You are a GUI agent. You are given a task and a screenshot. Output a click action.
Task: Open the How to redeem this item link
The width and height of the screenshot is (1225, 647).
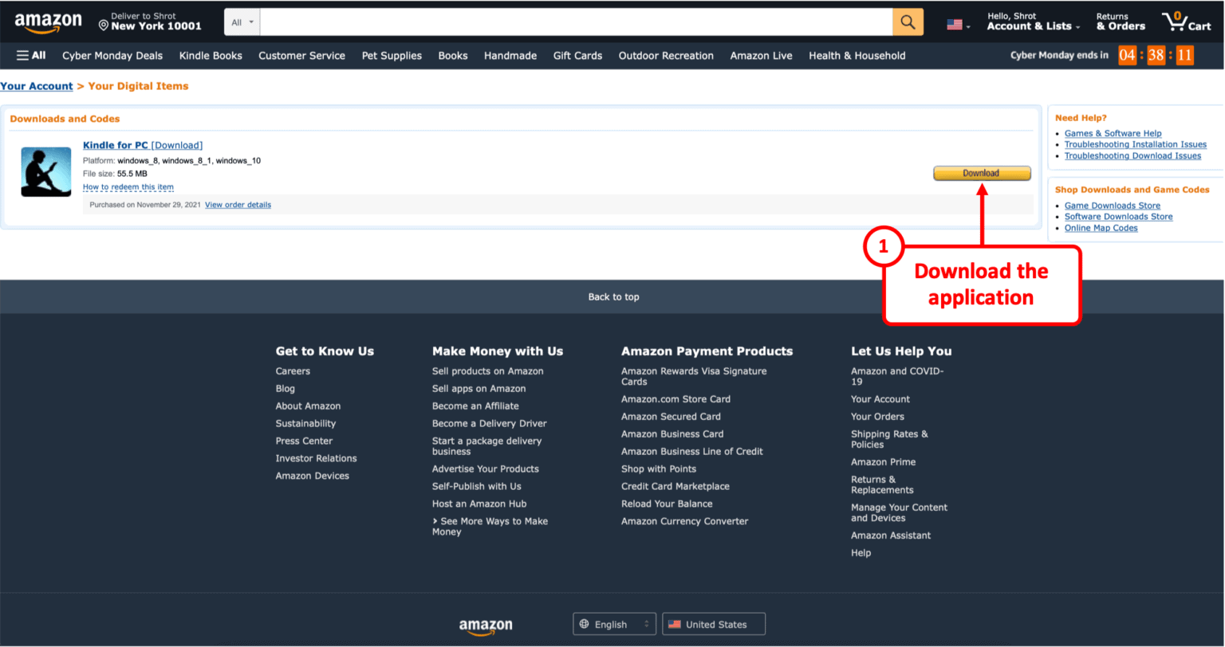[128, 186]
